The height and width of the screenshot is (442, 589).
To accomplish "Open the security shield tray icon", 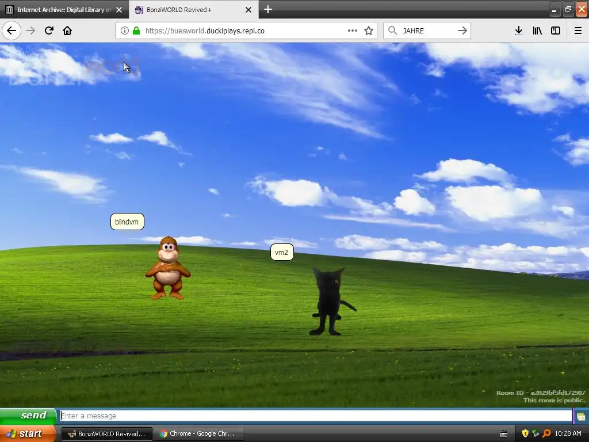I will click(525, 434).
